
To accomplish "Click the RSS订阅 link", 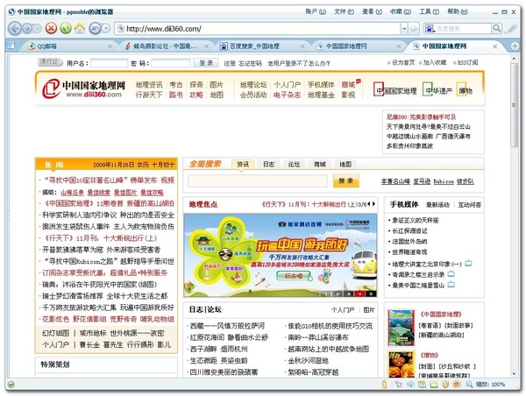I will (x=467, y=62).
